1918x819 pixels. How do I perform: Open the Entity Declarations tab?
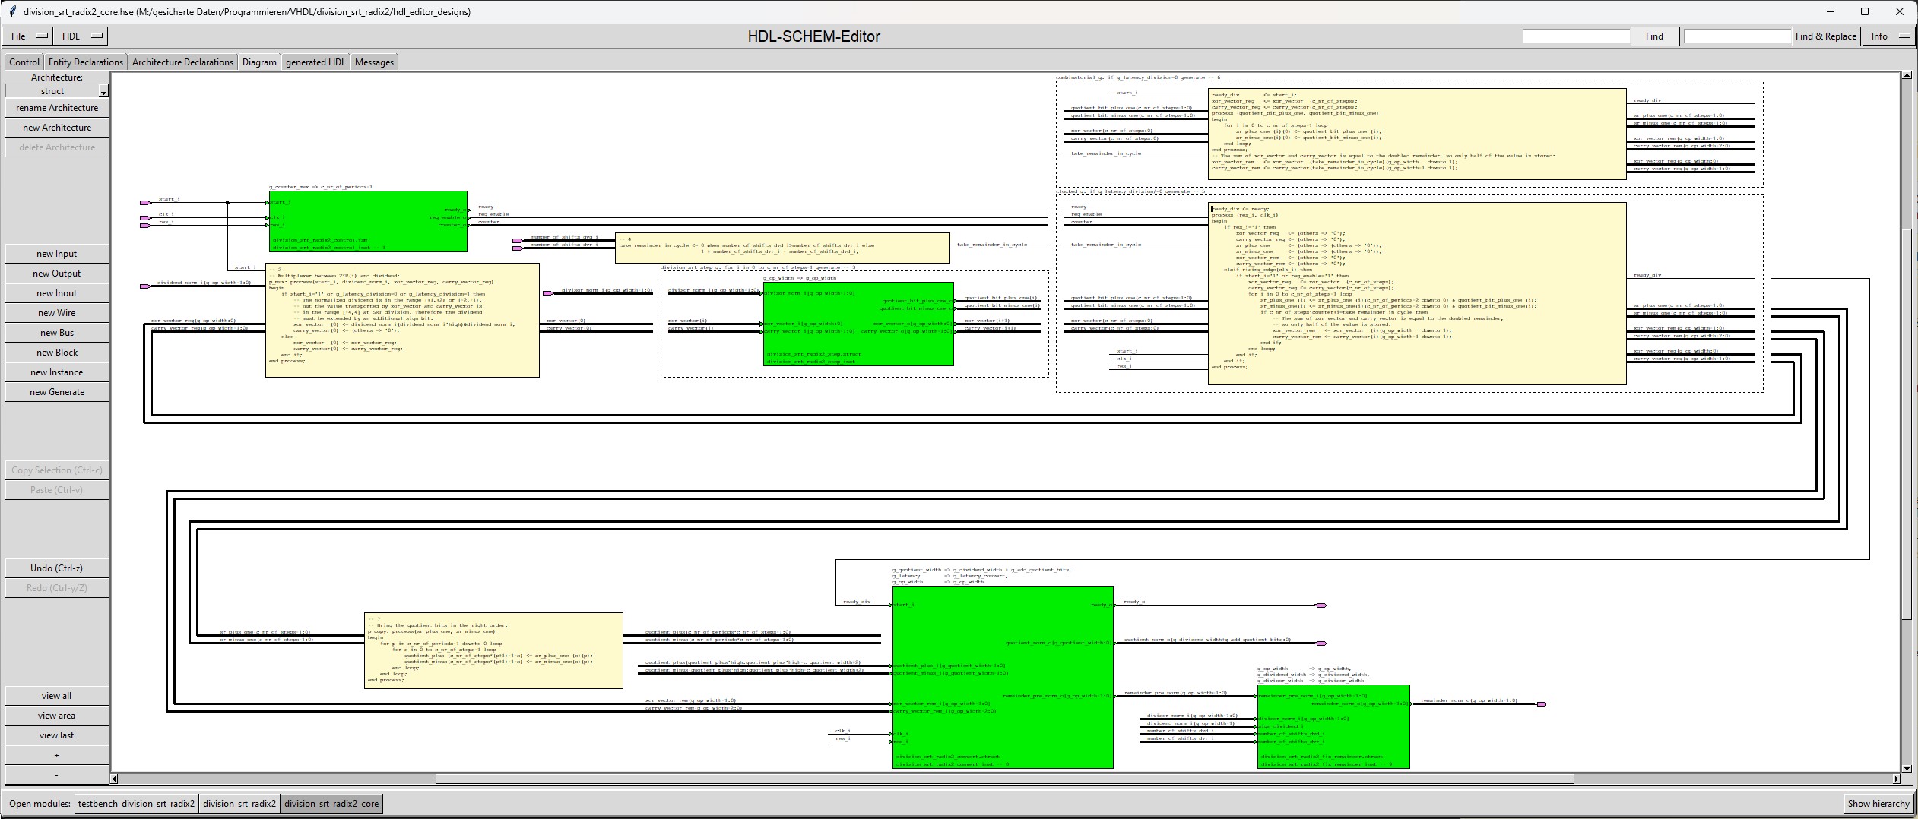pos(85,62)
